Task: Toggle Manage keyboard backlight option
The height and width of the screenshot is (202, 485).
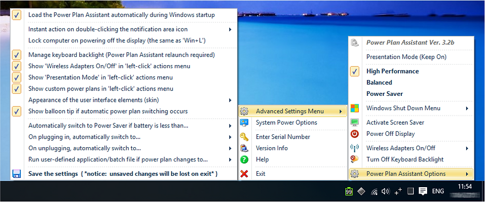Action: pyautogui.click(x=17, y=55)
